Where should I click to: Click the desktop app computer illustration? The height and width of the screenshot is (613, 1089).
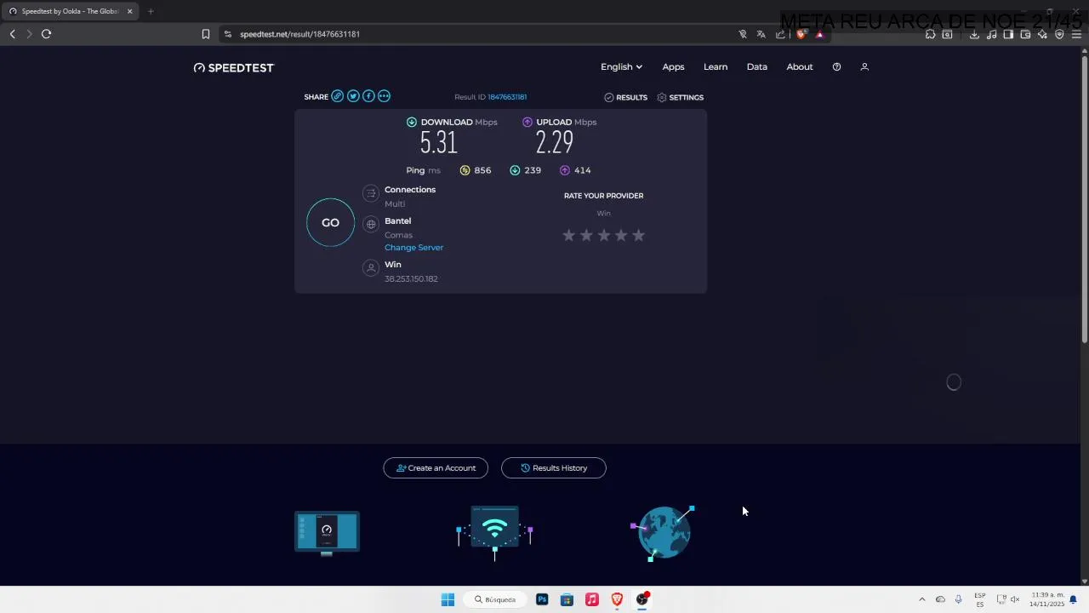327,533
